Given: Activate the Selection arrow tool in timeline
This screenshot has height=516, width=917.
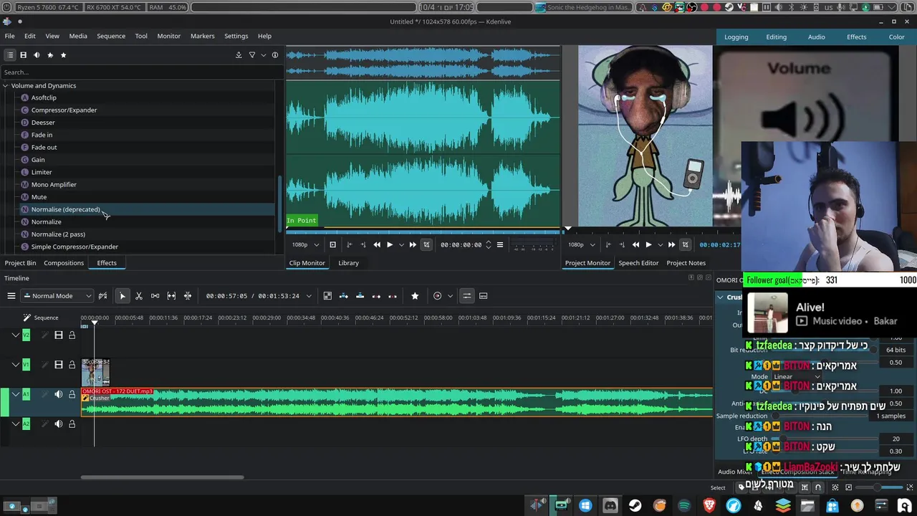Looking at the screenshot, I should point(123,296).
